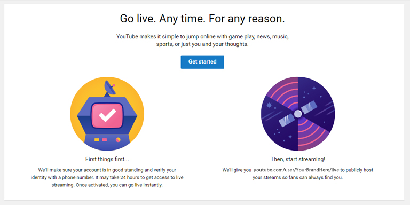Click the satellite illustration in purple circle
The image size is (410, 205).
[x=298, y=114]
